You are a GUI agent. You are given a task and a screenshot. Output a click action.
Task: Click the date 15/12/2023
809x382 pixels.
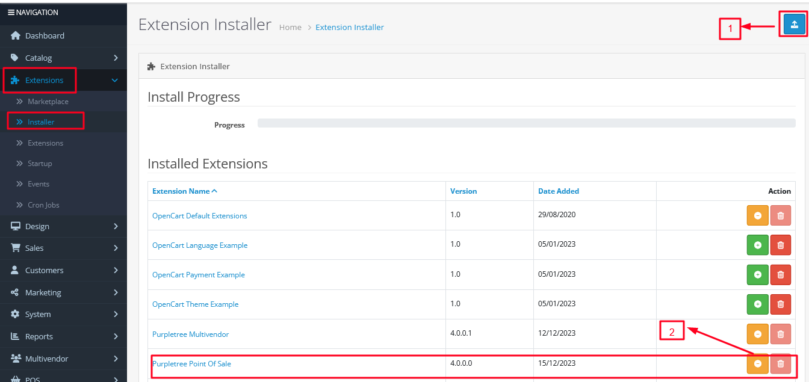[557, 363]
